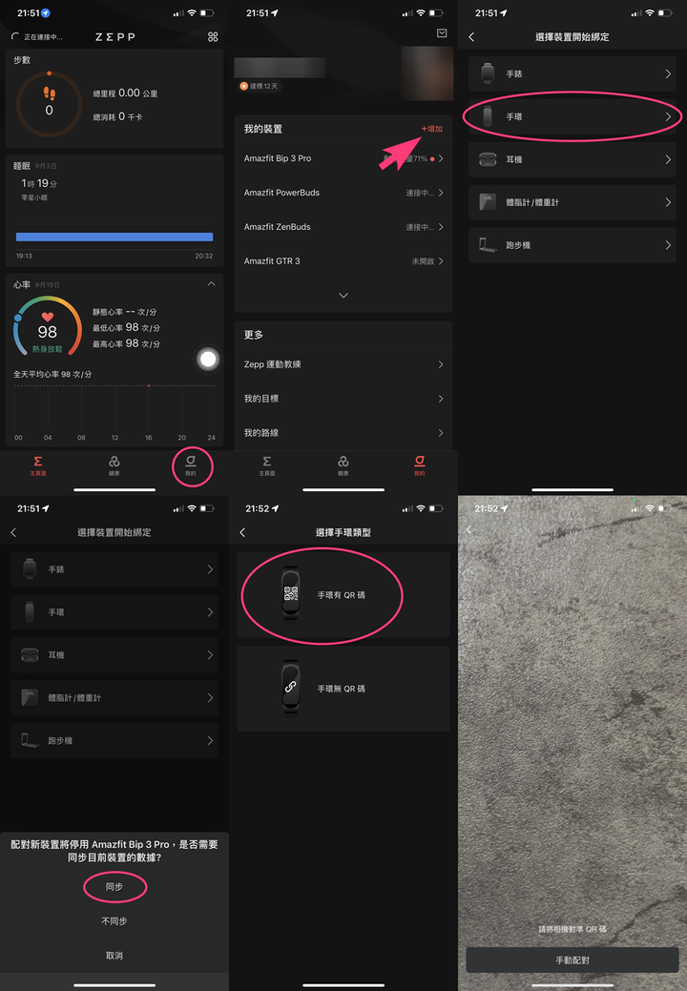This screenshot has width=687, height=991.
Task: Tap +增加 to add a new device
Action: pyautogui.click(x=431, y=129)
